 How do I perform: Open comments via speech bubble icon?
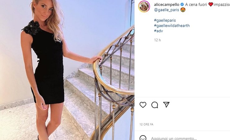154,105
